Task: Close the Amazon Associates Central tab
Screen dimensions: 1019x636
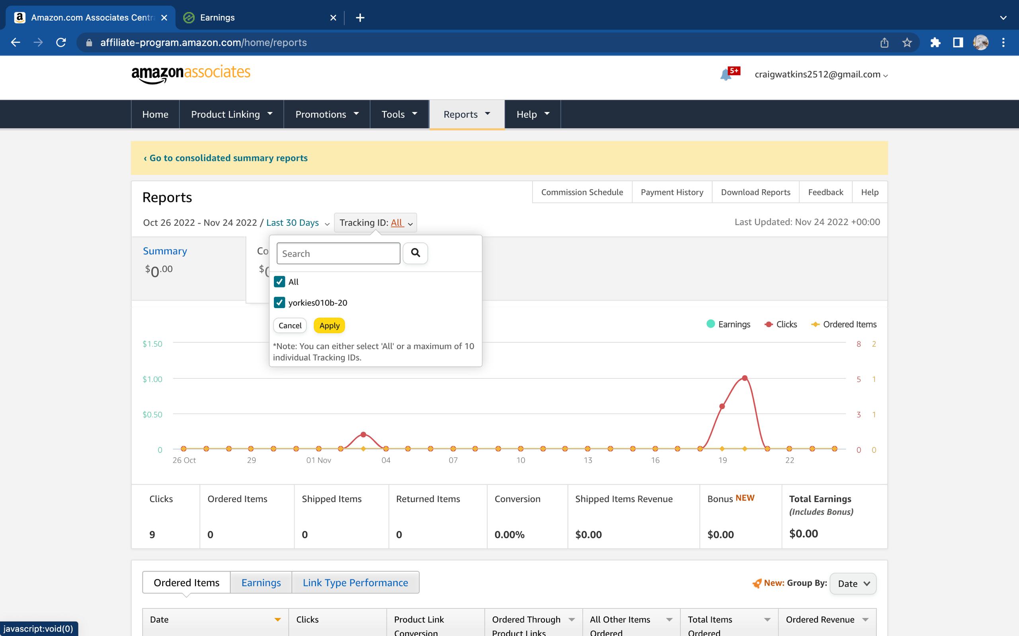Action: (x=164, y=17)
